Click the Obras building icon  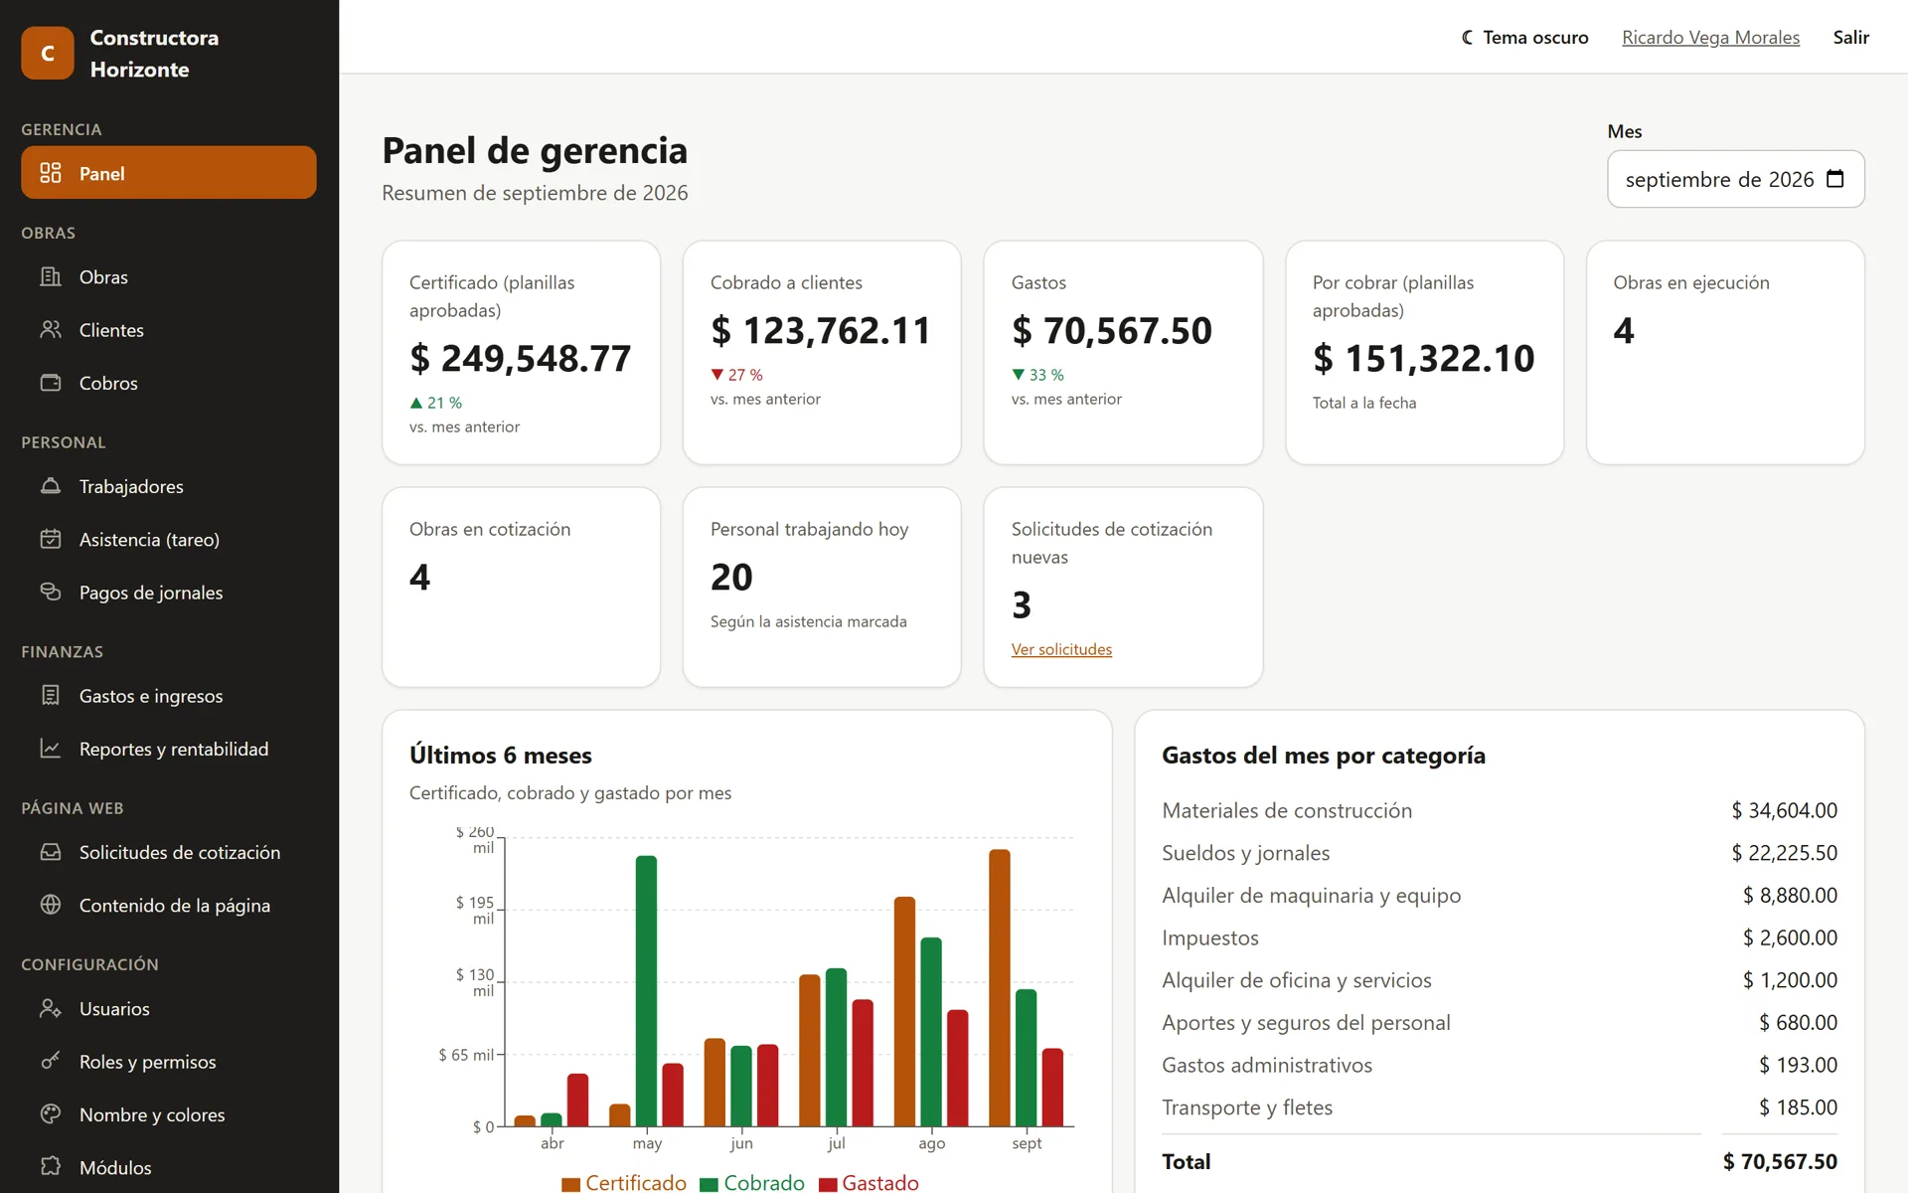click(51, 276)
